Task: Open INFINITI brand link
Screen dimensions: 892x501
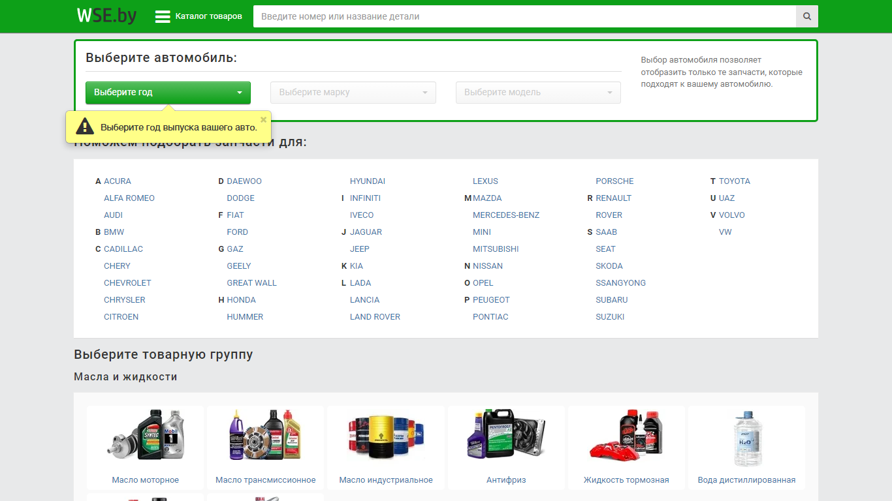Action: click(x=365, y=198)
